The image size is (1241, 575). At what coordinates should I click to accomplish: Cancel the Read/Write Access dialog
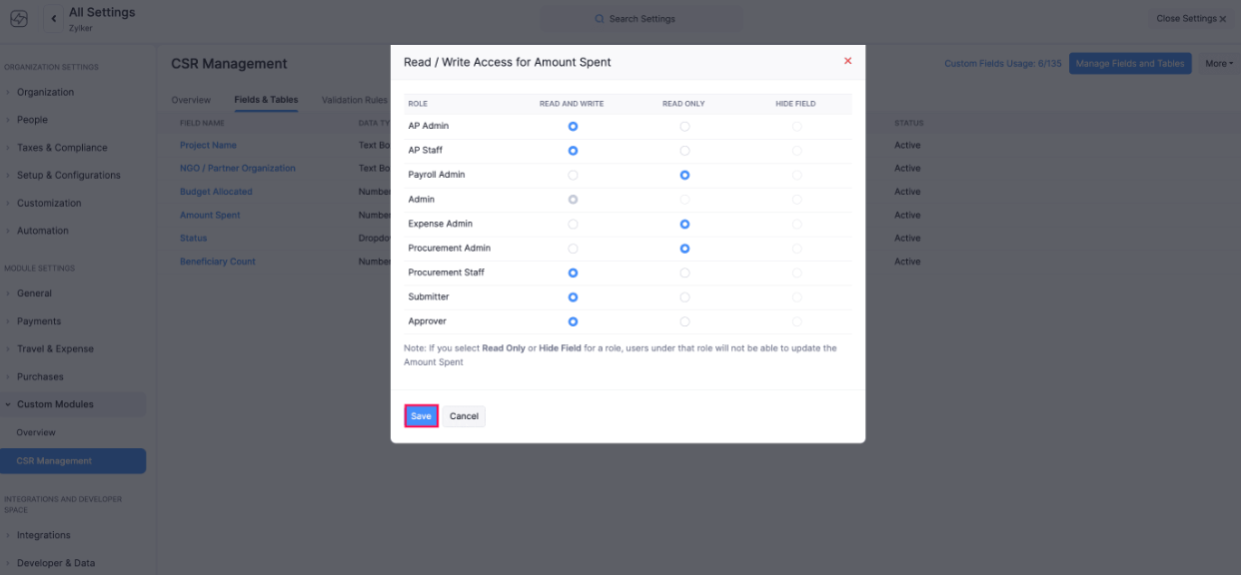(464, 415)
